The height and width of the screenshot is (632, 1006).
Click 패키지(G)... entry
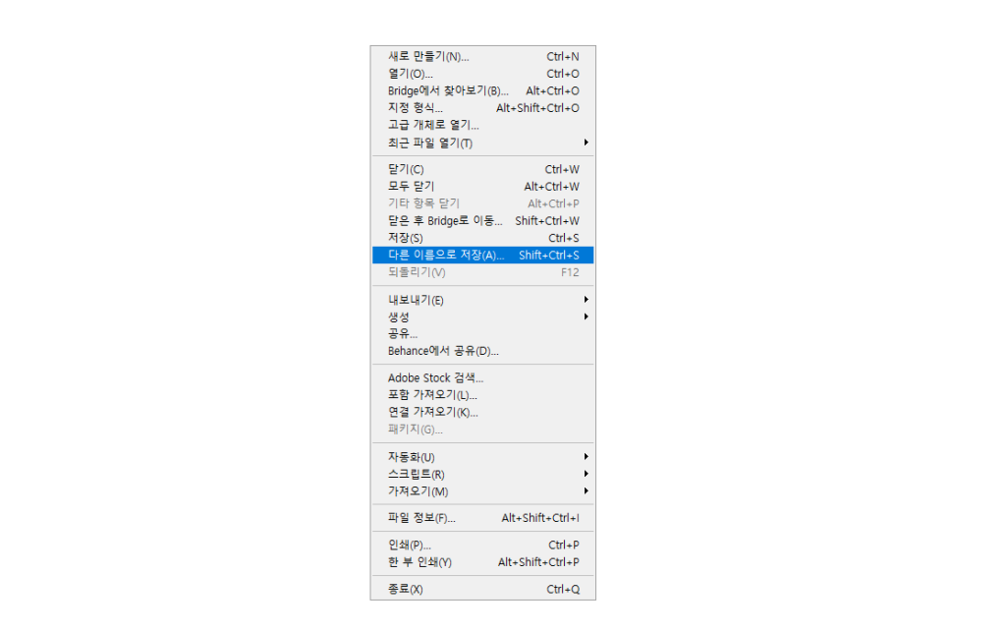click(x=482, y=430)
